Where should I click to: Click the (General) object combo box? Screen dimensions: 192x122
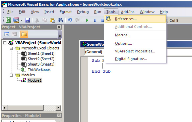tap(94, 52)
